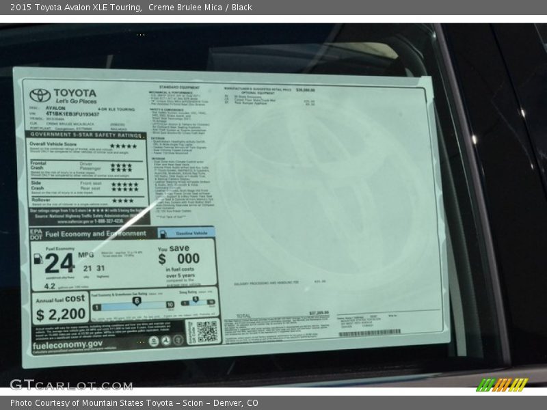Select the fuel pump icon beside the MPG figure
Image resolution: width=547 pixels, height=410 pixels.
[x=37, y=259]
